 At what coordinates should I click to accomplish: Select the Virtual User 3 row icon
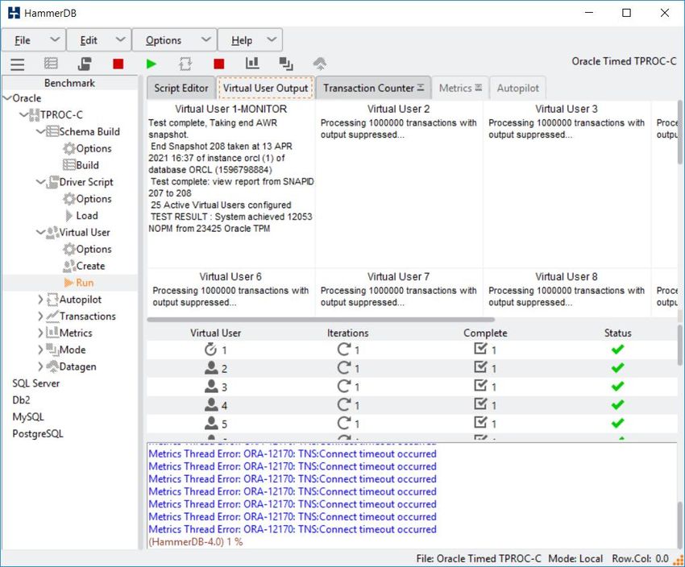coord(211,387)
